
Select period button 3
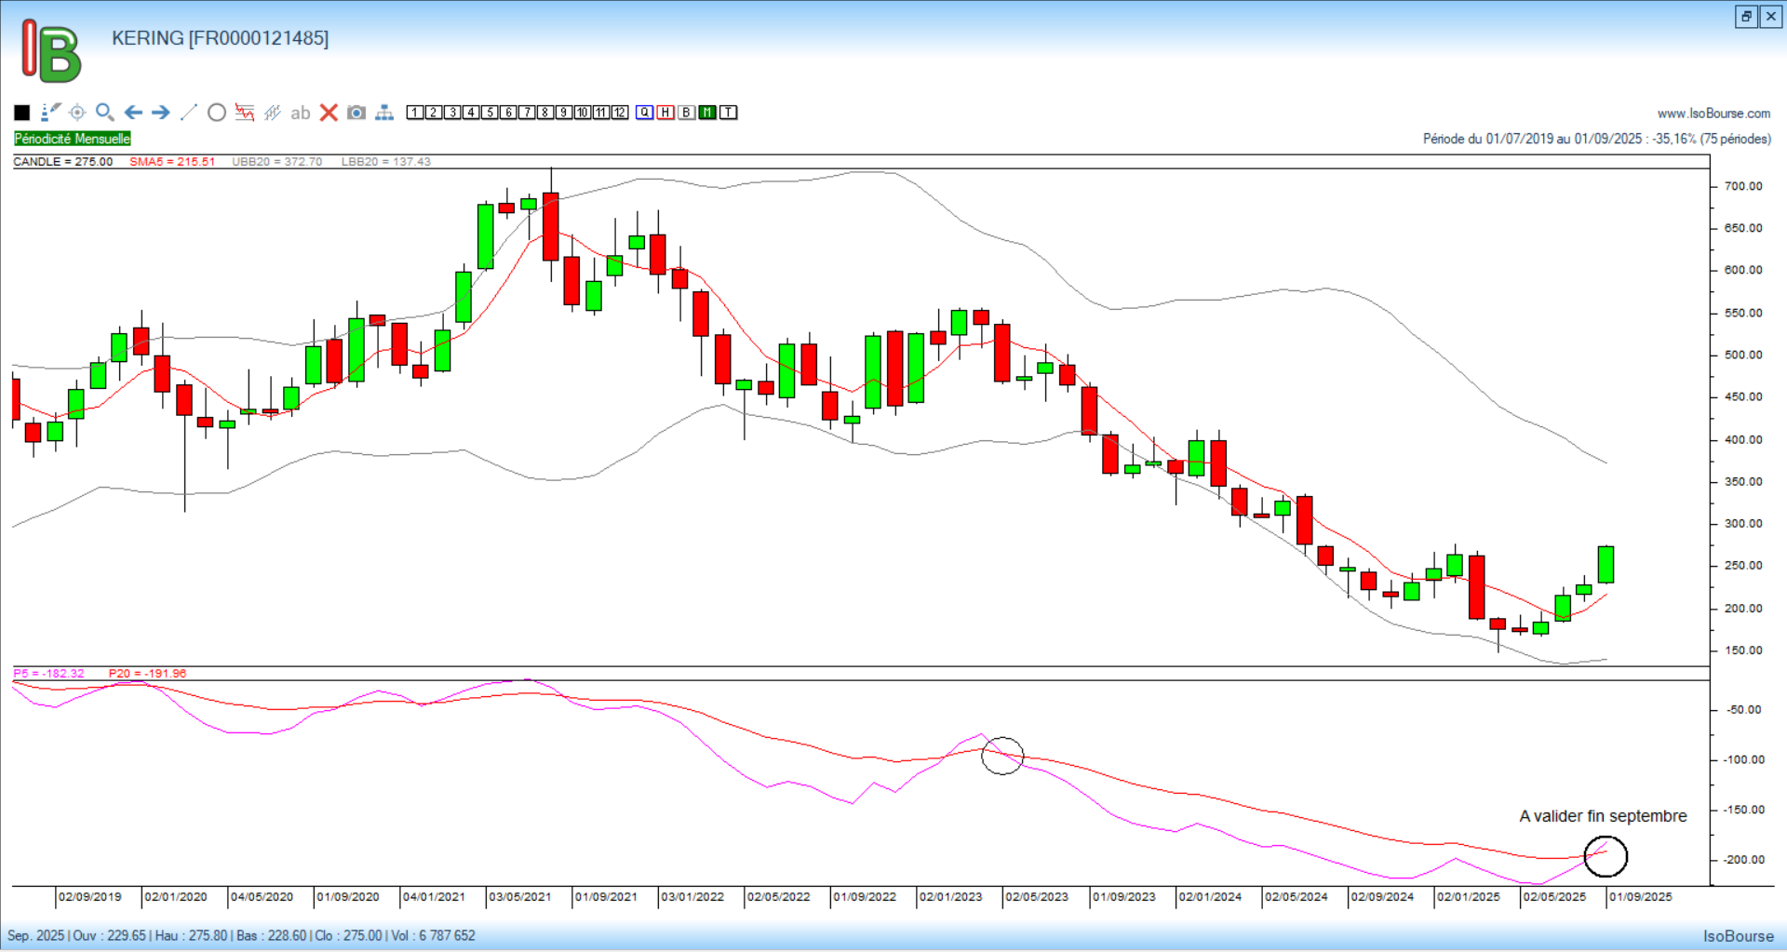pos(452,113)
